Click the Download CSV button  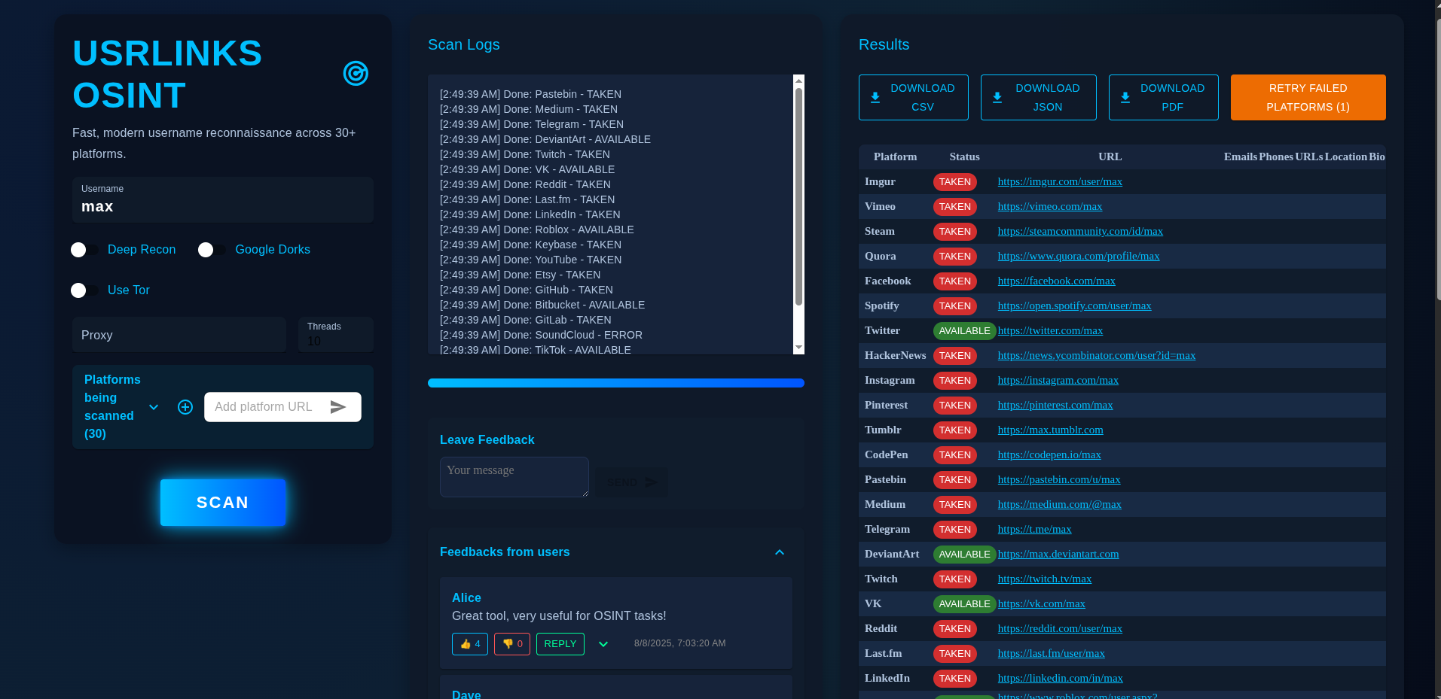(913, 98)
